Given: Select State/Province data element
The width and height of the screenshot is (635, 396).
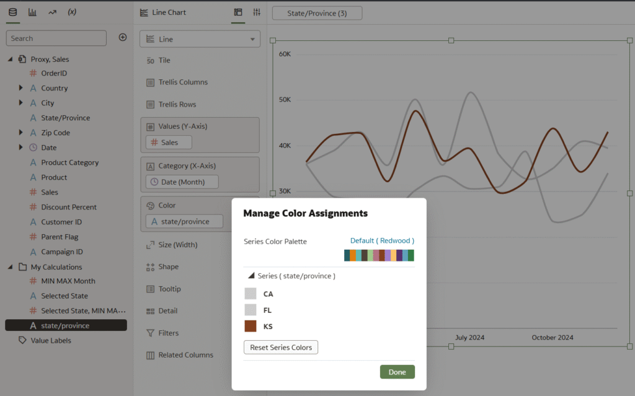Looking at the screenshot, I should pyautogui.click(x=66, y=118).
